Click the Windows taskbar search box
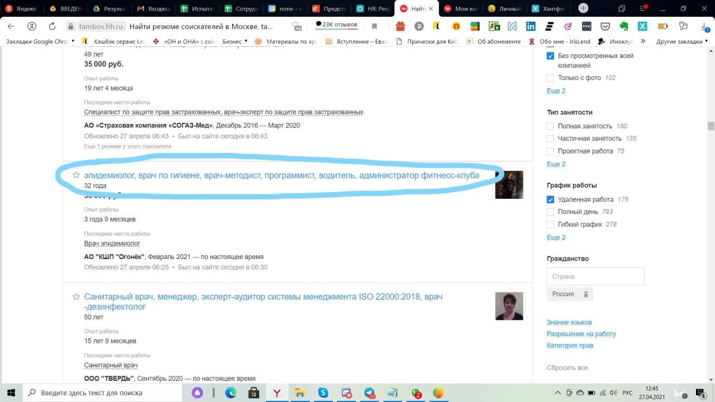Image resolution: width=715 pixels, height=402 pixels. [x=102, y=393]
